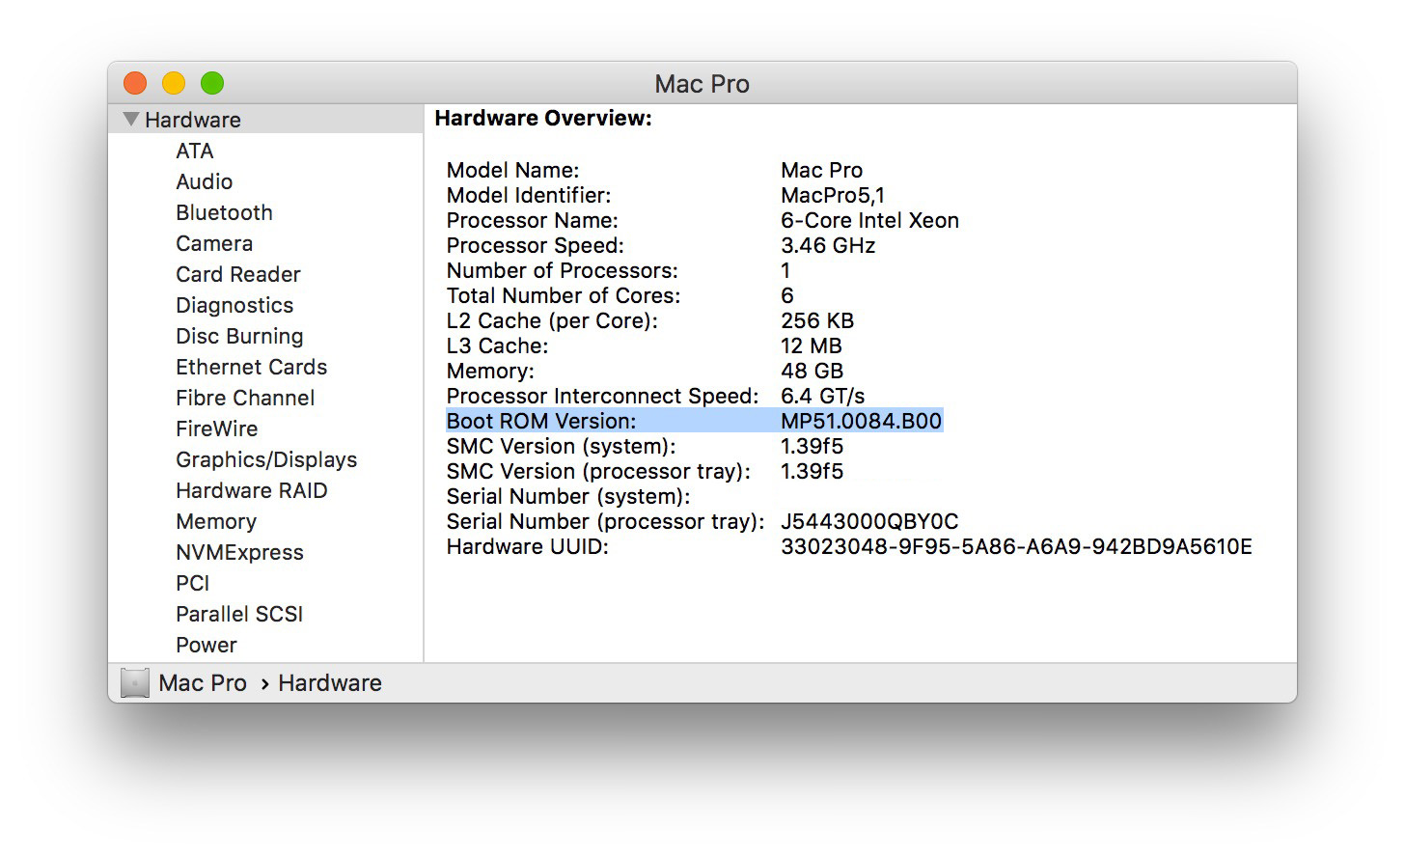This screenshot has width=1405, height=857.
Task: Click the 6-Core Intel Xeon value
Action: (870, 220)
